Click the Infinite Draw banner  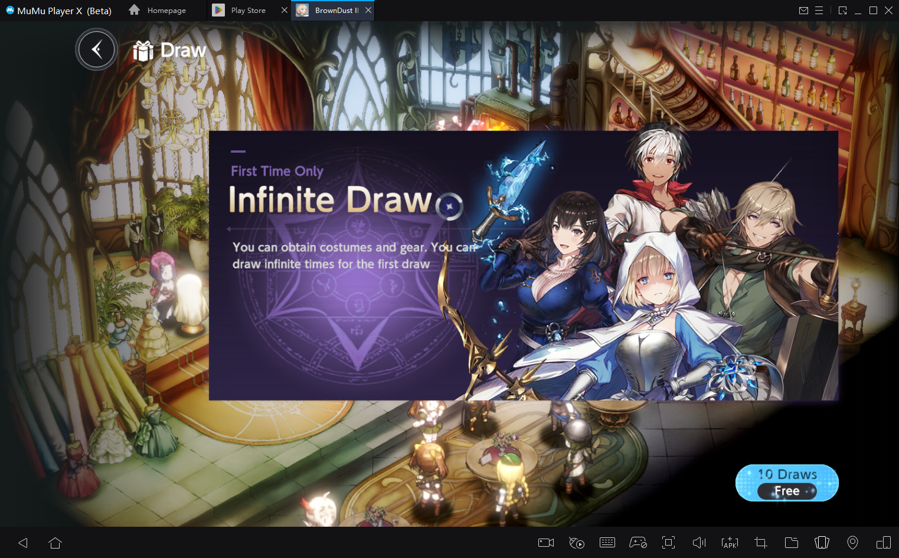[x=523, y=265]
